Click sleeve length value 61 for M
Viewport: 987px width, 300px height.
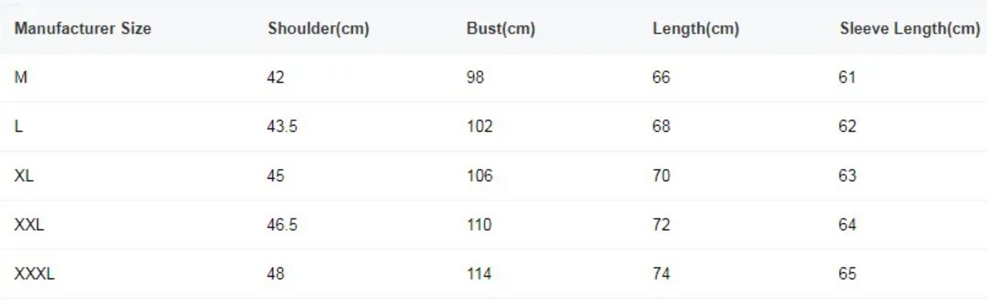click(847, 77)
